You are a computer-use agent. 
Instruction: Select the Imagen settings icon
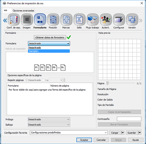27,19
